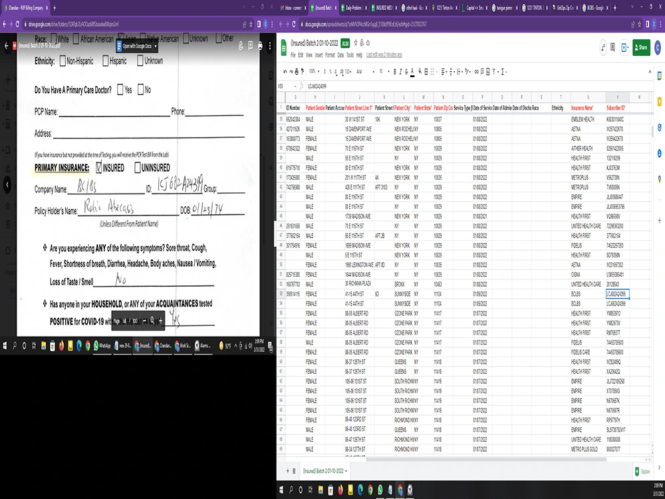
Task: Click Open with Google Docs
Action: tap(134, 46)
